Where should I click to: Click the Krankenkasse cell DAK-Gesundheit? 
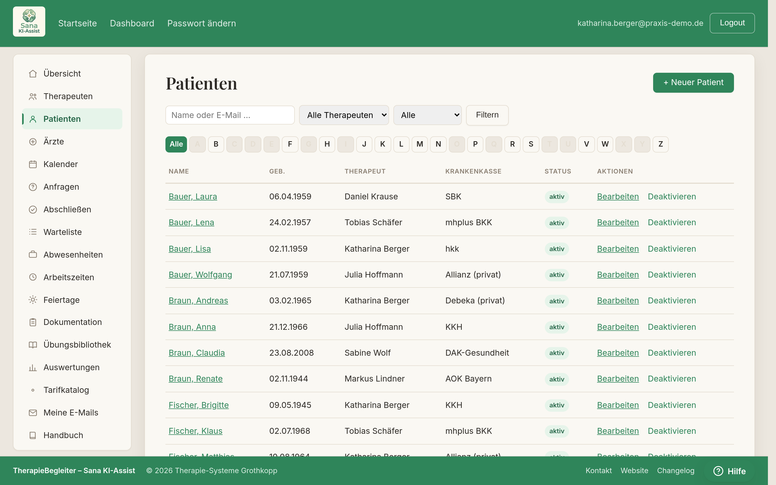[477, 353]
